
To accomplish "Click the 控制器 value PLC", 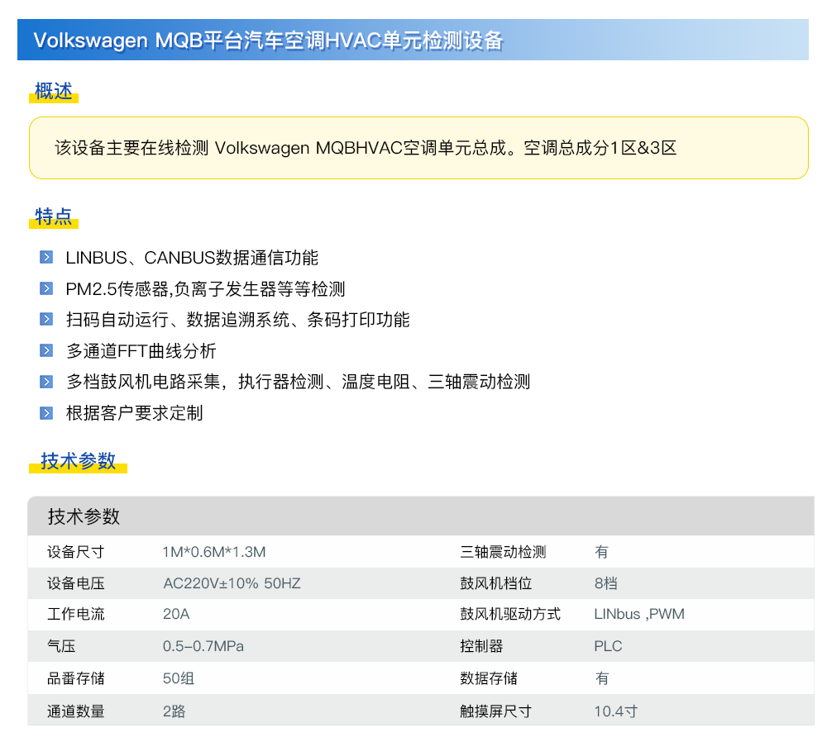I will [x=608, y=646].
